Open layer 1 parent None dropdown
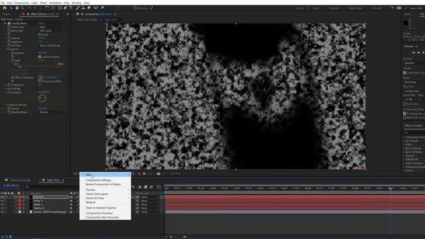 150,197
